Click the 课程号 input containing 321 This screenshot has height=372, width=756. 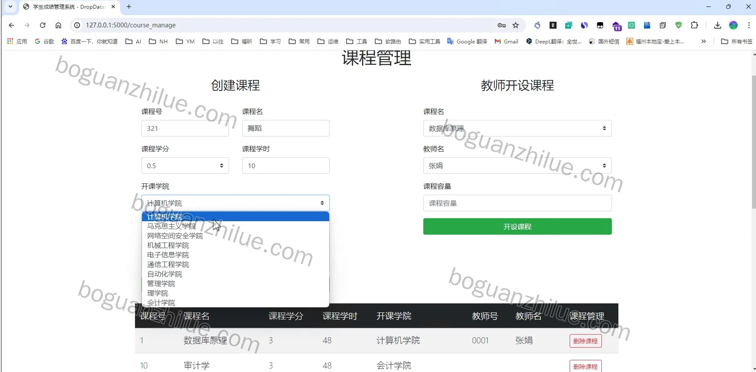click(x=185, y=128)
